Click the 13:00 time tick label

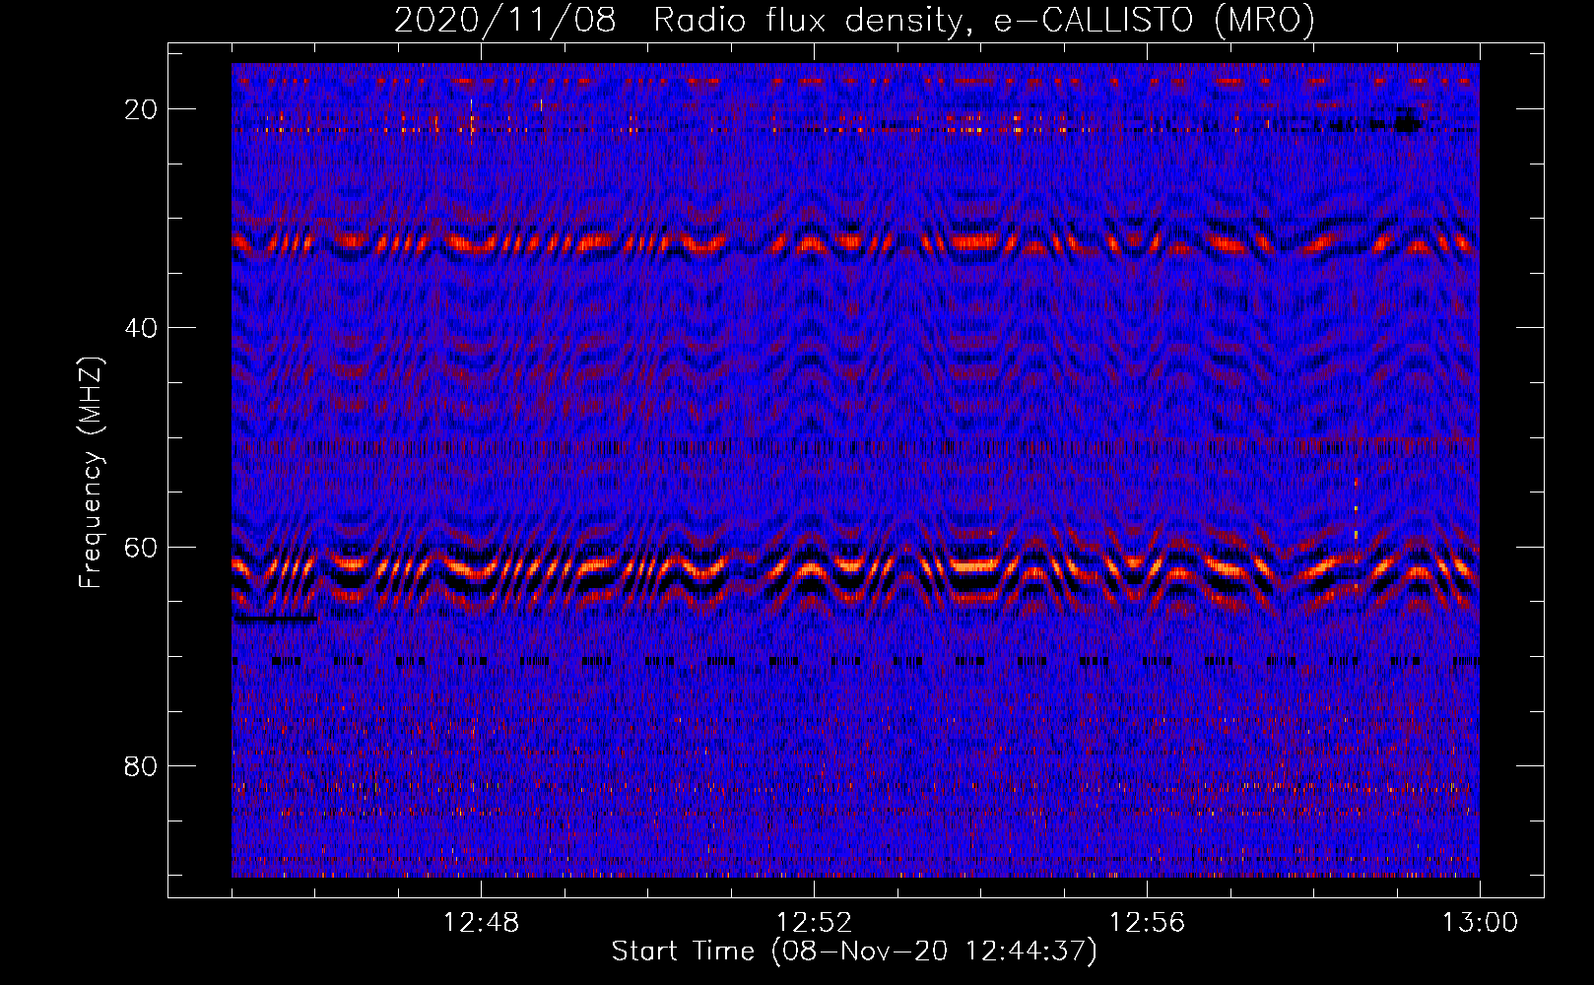(1480, 923)
